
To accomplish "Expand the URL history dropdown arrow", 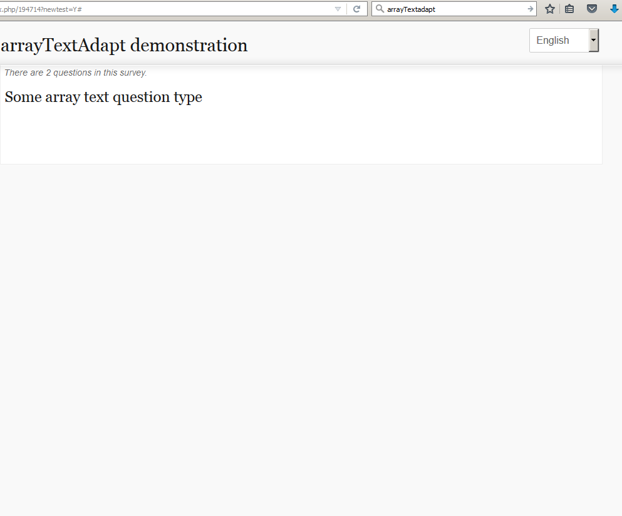I will coord(338,9).
